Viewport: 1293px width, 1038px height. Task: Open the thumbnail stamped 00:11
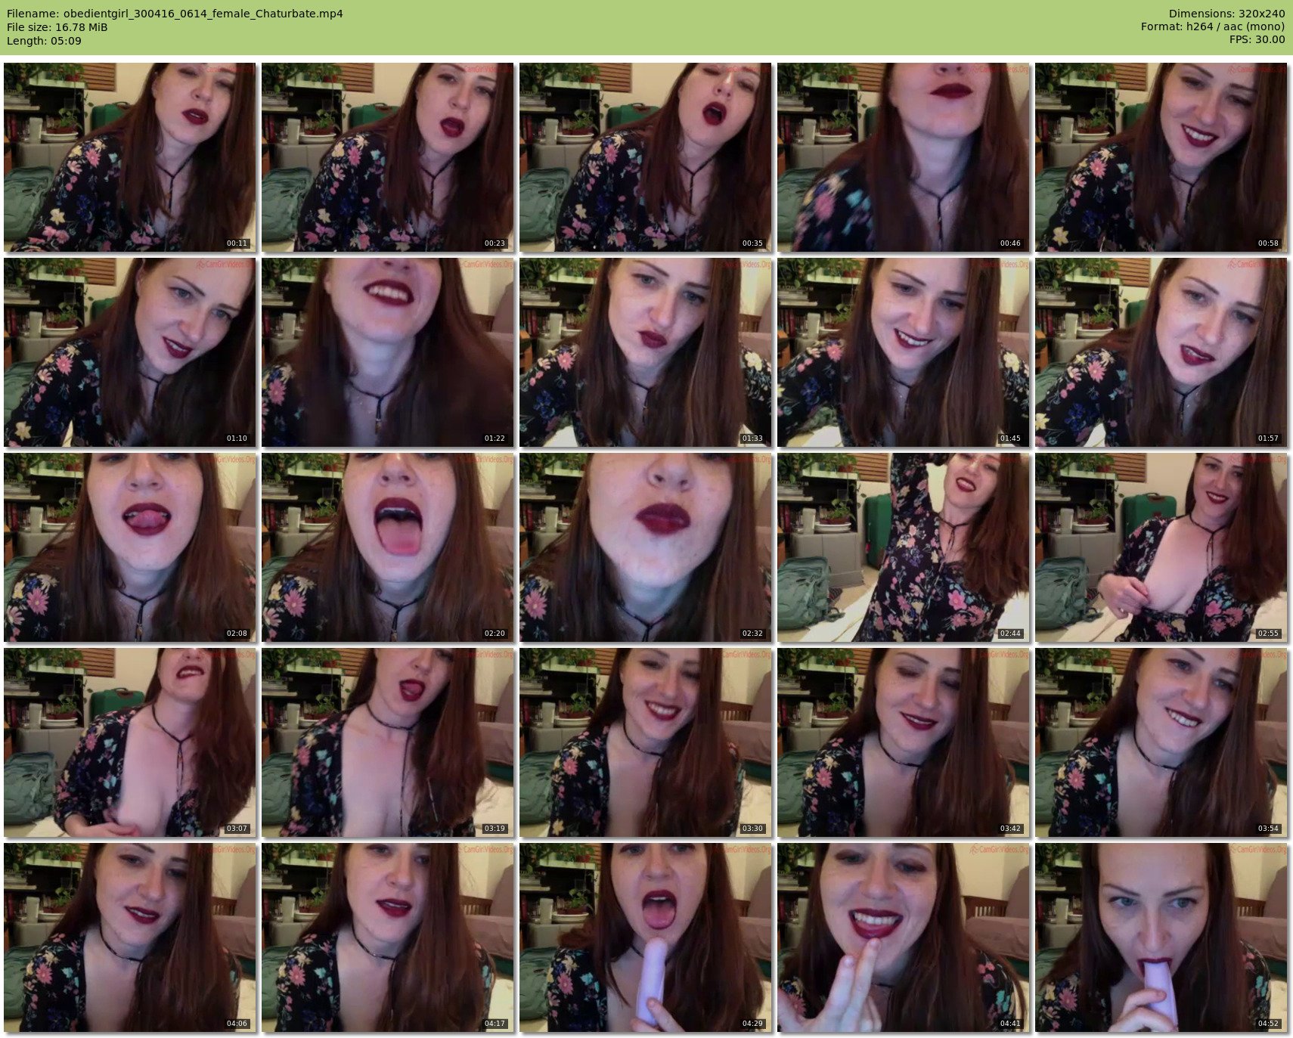pyautogui.click(x=129, y=157)
